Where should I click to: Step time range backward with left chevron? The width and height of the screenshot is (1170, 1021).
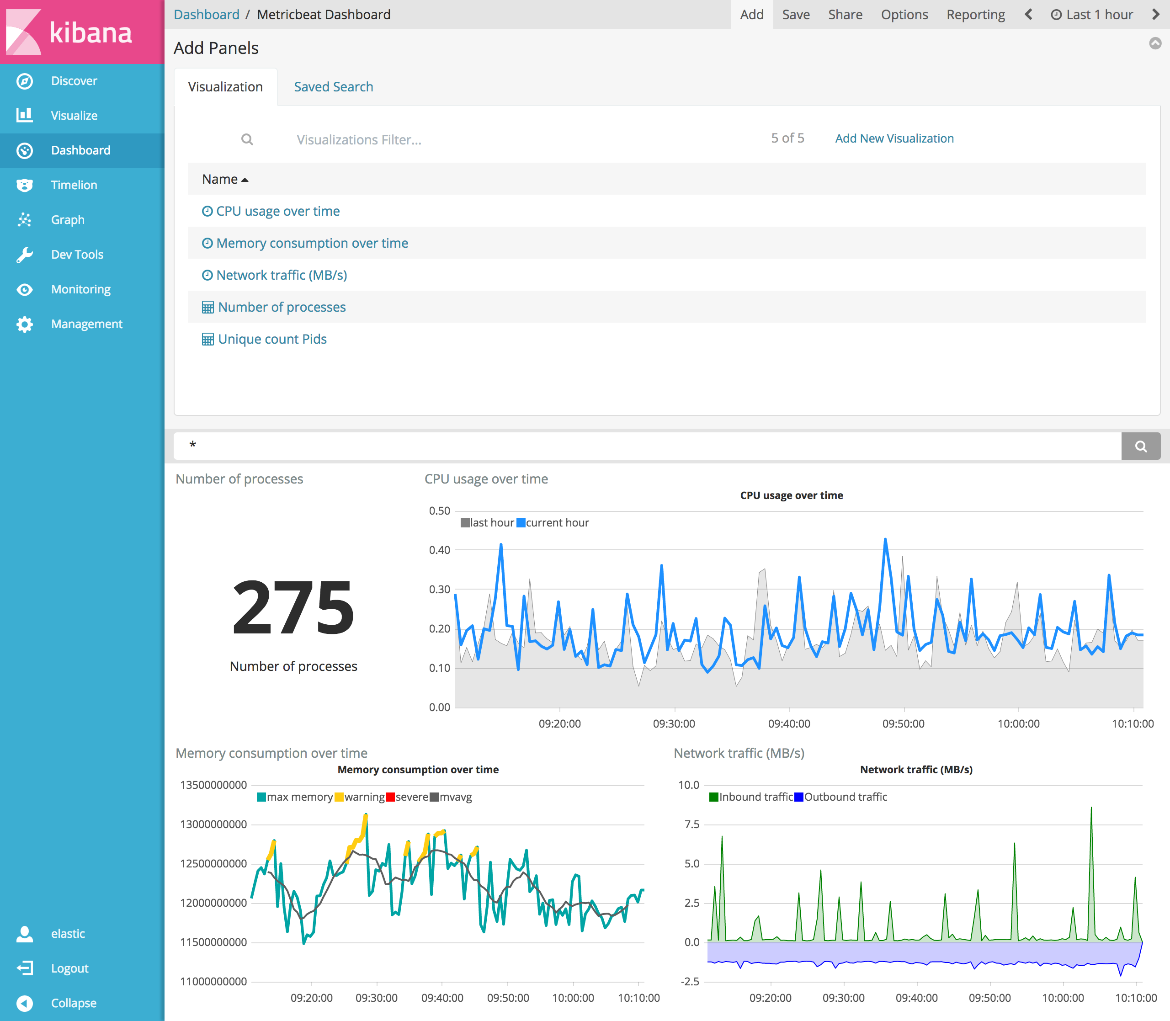point(1028,15)
